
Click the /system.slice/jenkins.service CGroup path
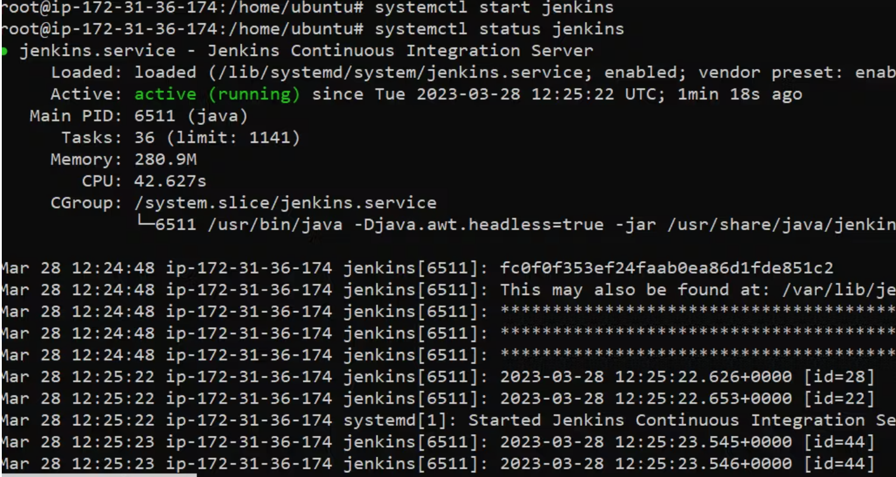pos(285,203)
